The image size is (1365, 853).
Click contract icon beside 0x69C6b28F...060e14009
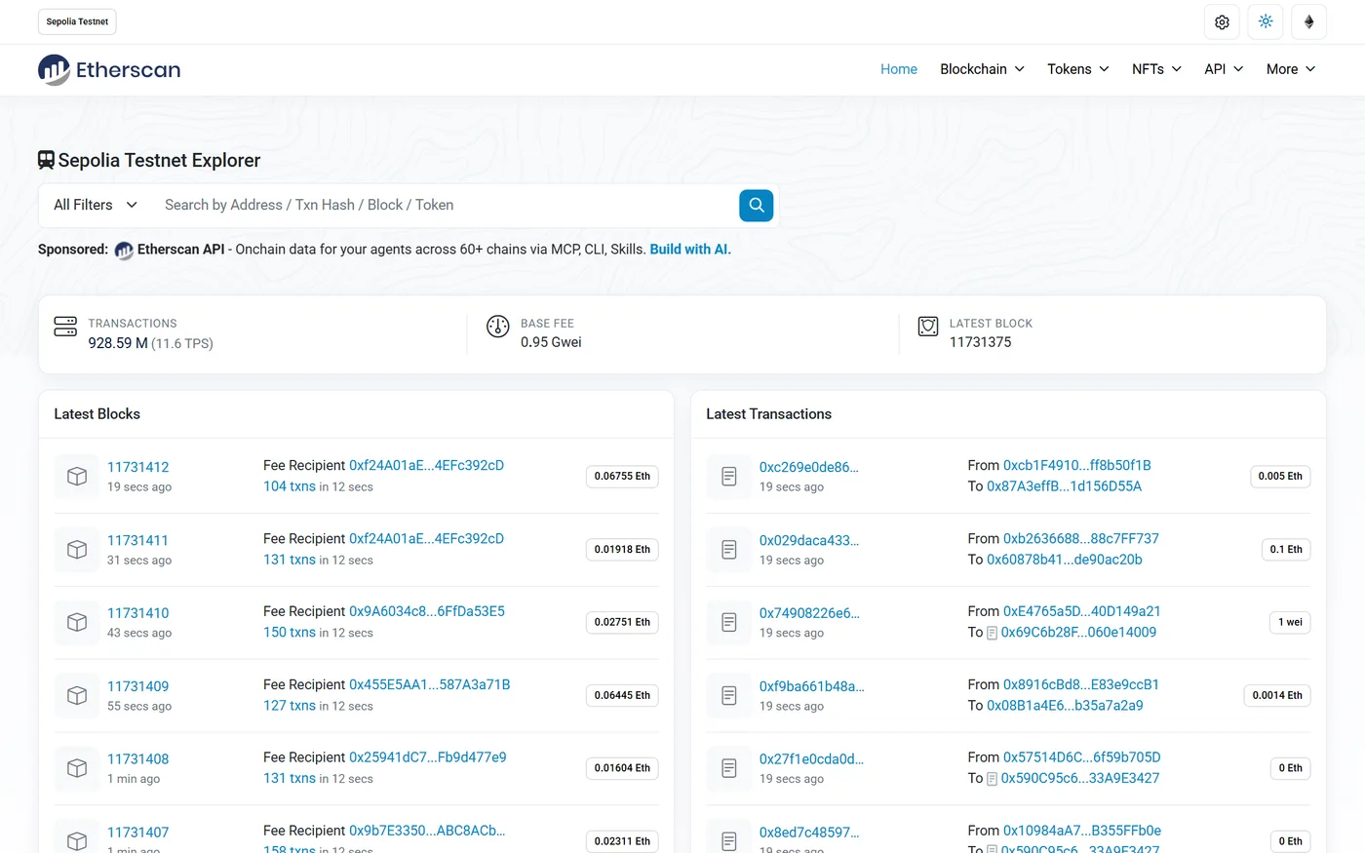pos(993,633)
